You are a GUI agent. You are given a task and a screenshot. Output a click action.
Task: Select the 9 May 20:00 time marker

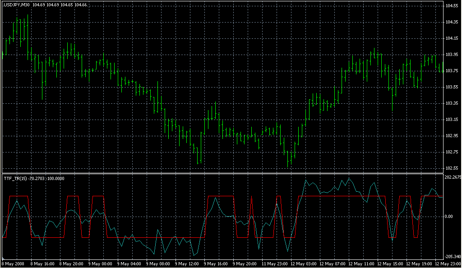click(245, 263)
